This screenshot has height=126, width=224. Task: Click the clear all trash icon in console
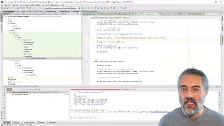[219, 107]
